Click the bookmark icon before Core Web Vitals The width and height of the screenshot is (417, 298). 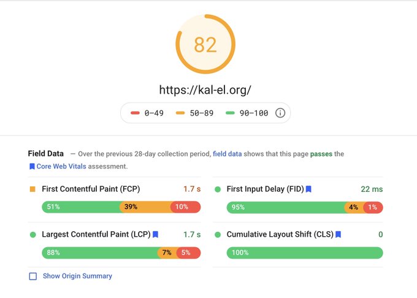[32, 166]
